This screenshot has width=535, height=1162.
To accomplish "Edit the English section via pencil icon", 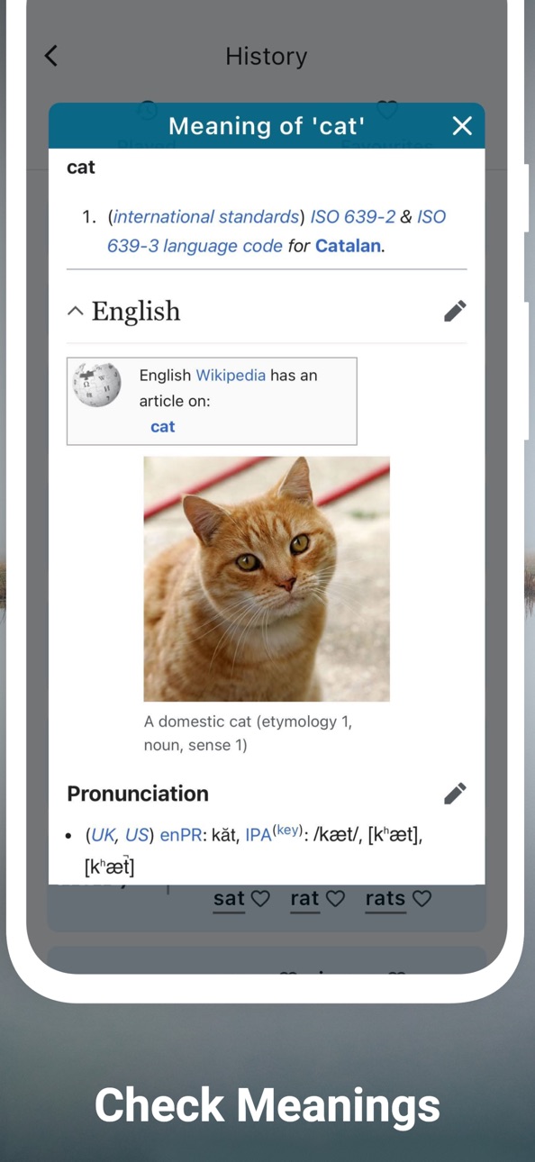I will point(455,311).
